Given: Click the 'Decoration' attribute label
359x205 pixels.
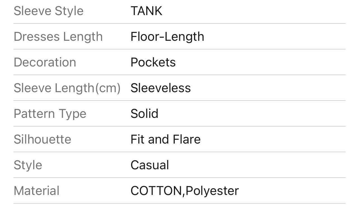Looking at the screenshot, I should coord(45,62).
